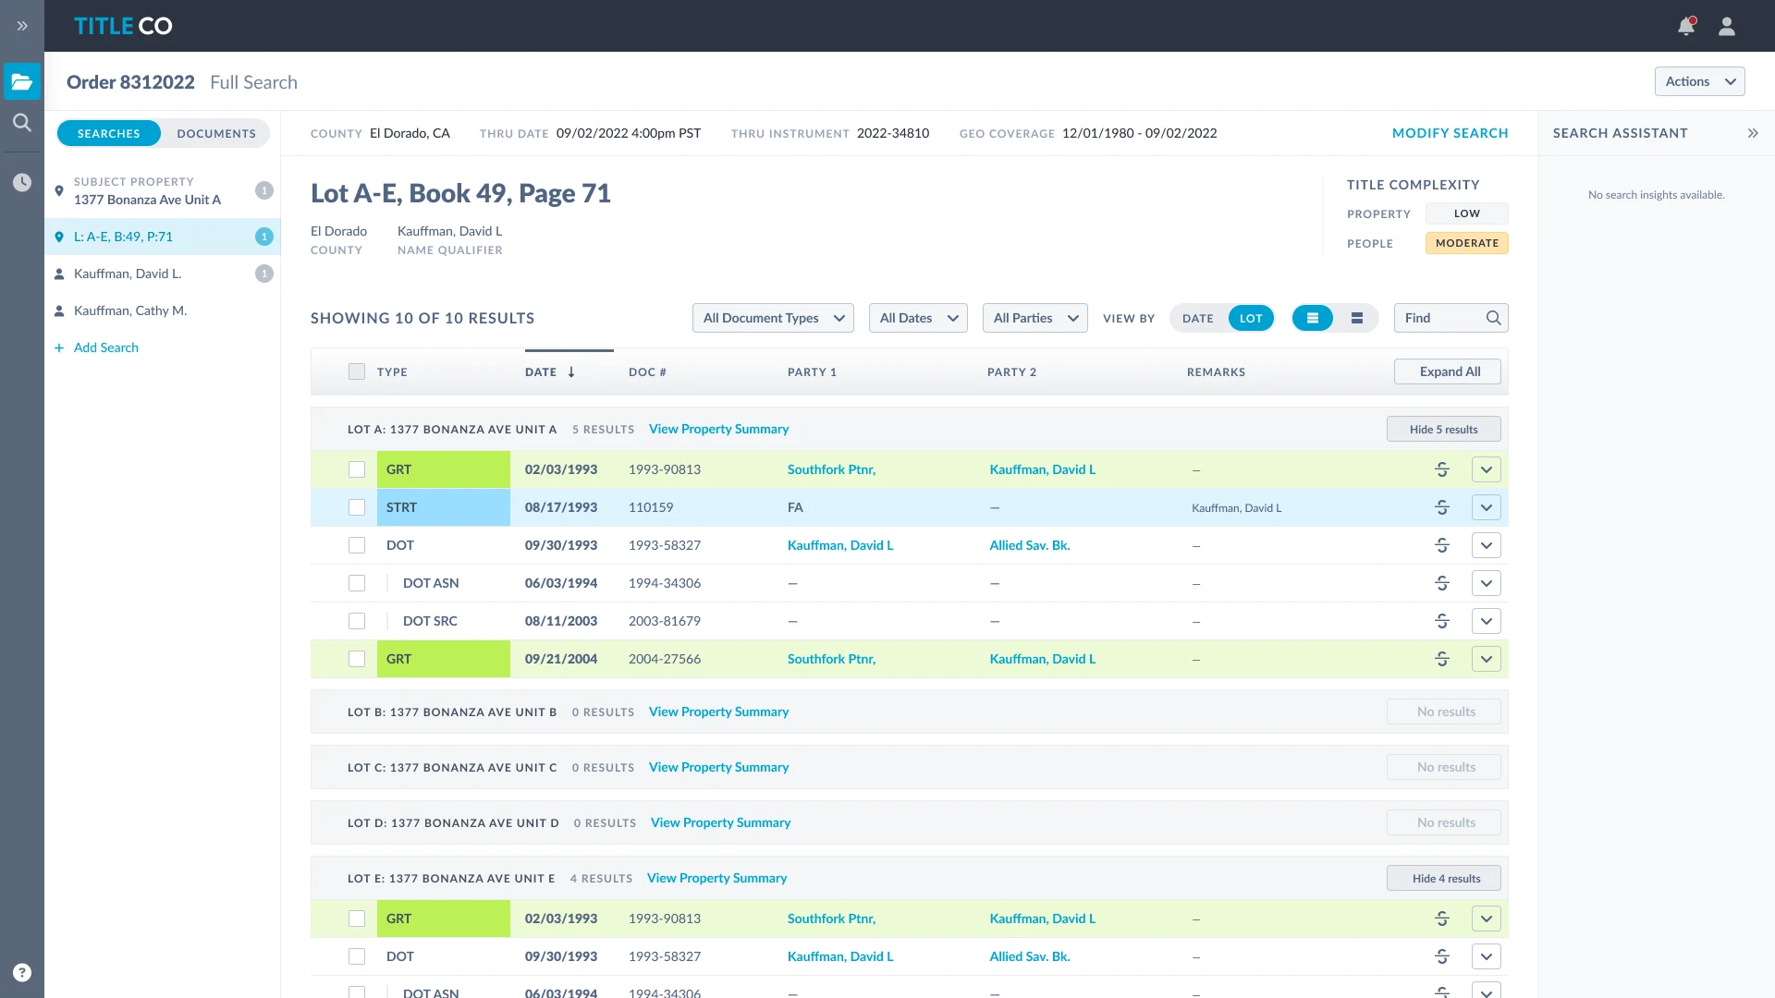Viewport: 1775px width, 998px height.
Task: Open the All Parties dropdown
Action: [x=1034, y=318]
